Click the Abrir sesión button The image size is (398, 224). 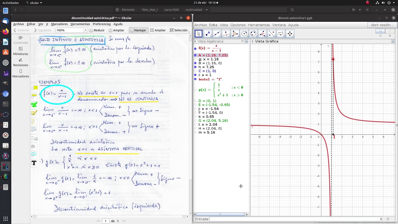pos(382,25)
